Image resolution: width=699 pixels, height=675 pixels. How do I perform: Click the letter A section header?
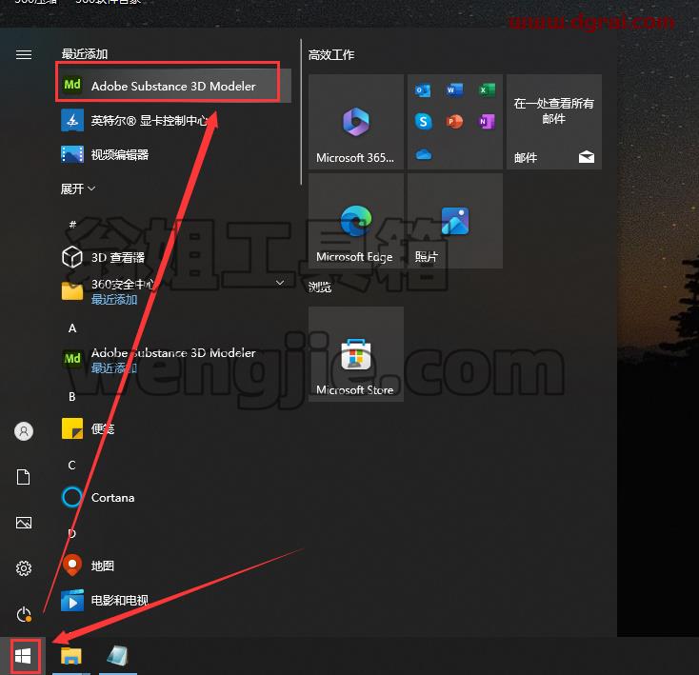[x=72, y=328]
